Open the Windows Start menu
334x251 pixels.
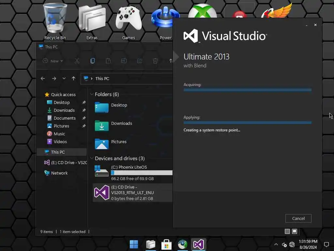134,244
